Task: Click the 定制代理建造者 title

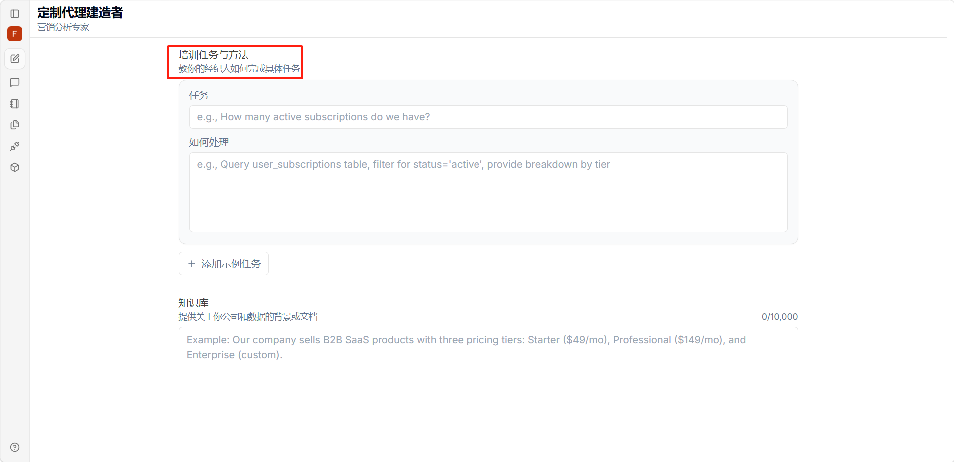Action: coord(80,13)
